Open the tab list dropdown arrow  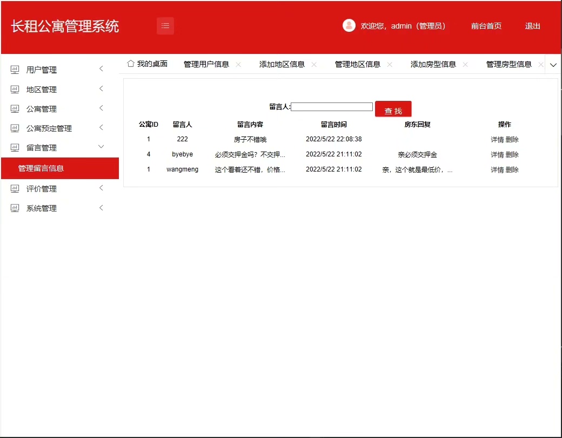[x=553, y=65]
